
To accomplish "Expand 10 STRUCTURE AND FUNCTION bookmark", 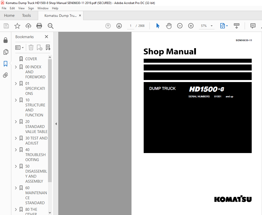I will point(16,100).
